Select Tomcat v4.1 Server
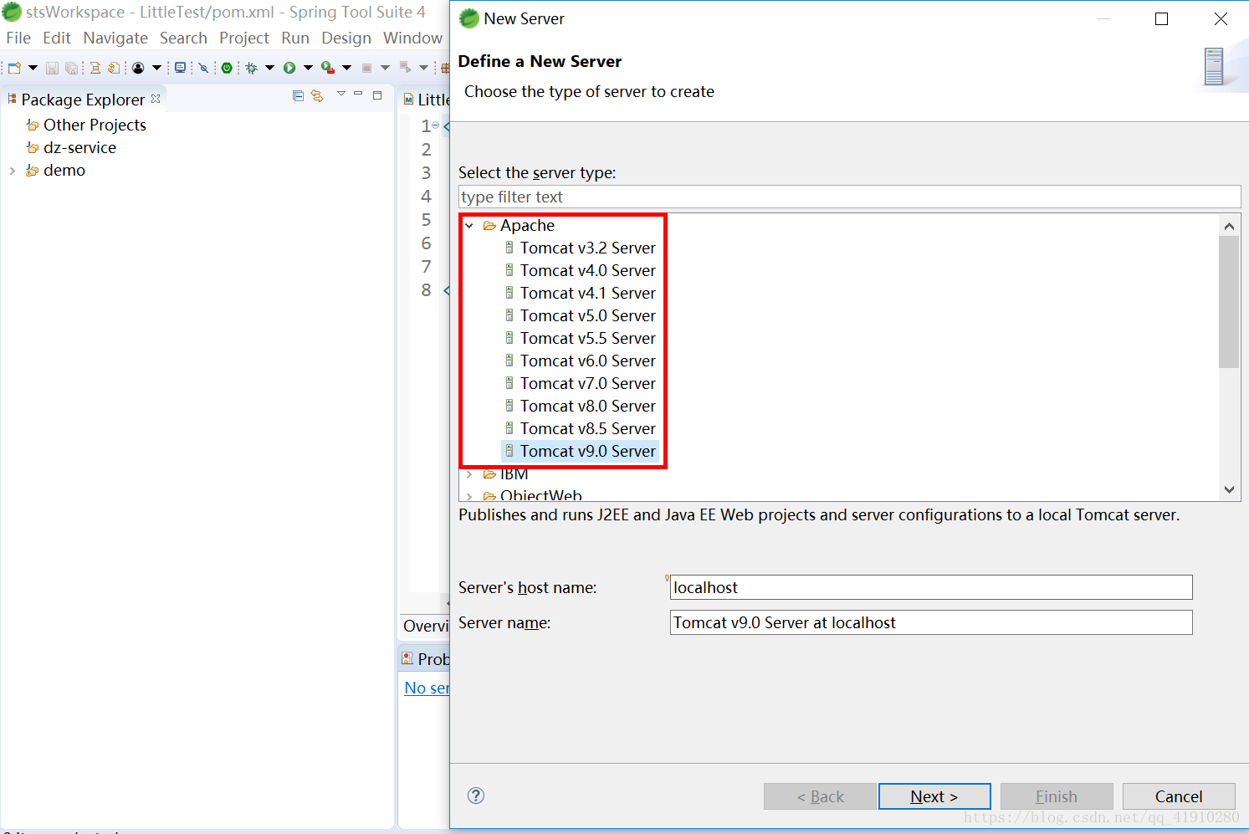 (587, 293)
